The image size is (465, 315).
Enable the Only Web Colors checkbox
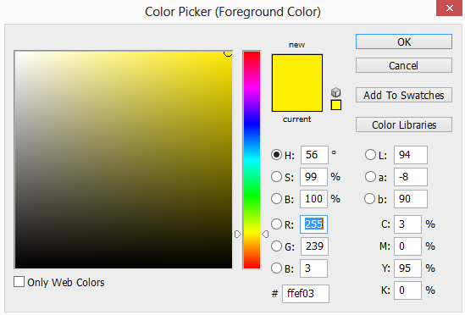click(x=19, y=281)
